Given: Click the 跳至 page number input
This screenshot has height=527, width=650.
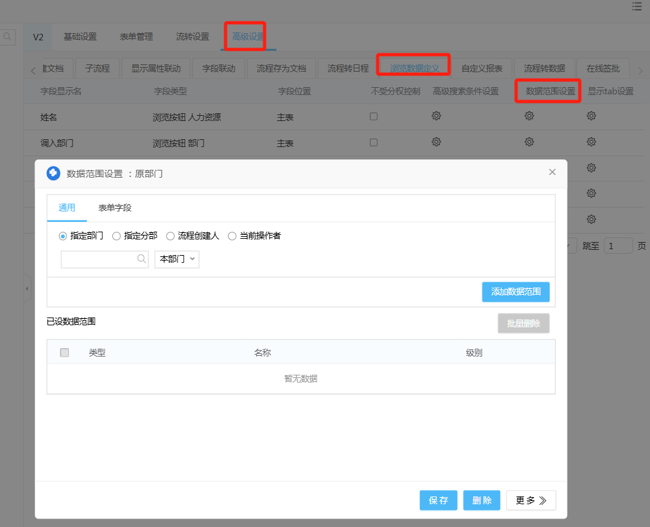Looking at the screenshot, I should 617,246.
